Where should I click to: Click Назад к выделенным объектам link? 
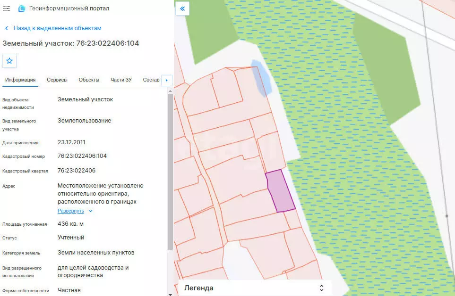point(58,28)
